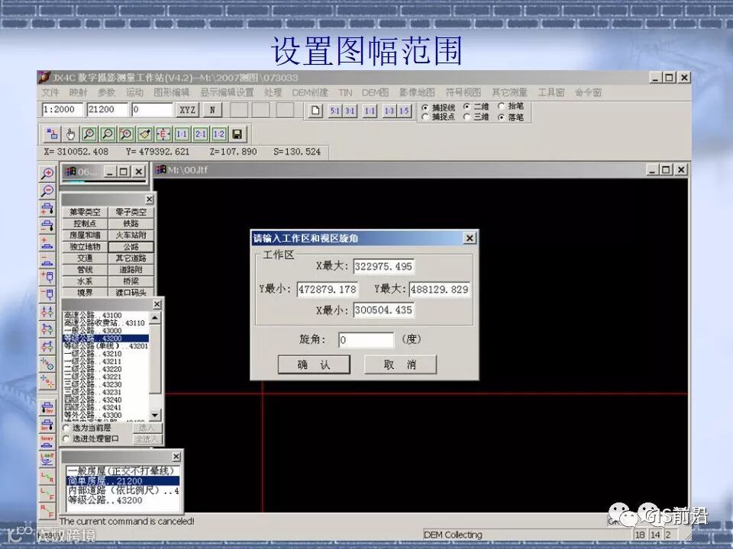
Task: Select 一般房屋(正交不打晕线) in bottom list
Action: pos(123,470)
